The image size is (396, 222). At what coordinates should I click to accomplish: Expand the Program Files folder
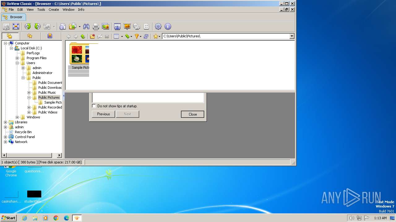point(17,58)
